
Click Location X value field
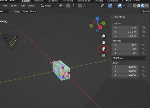tap(125, 28)
